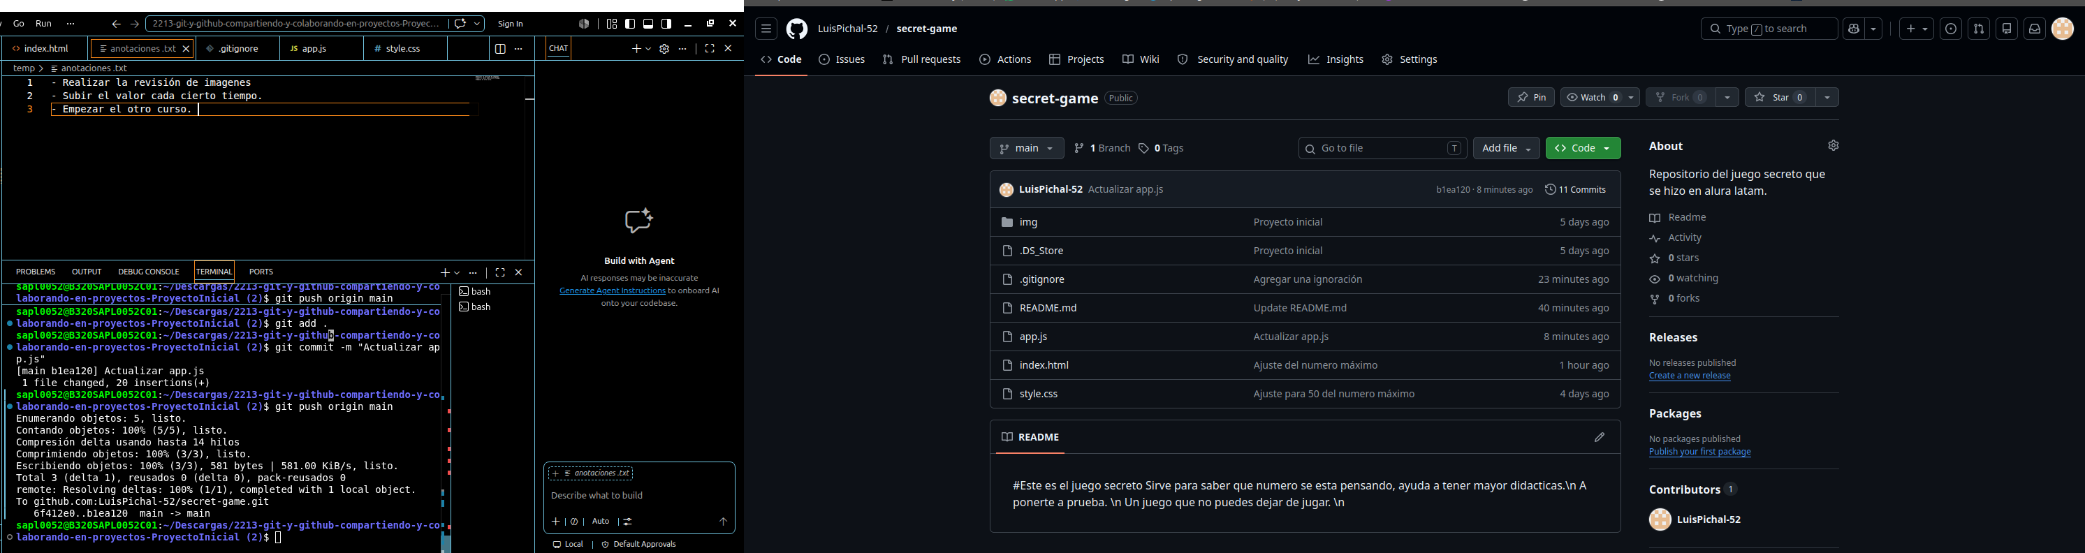The width and height of the screenshot is (2085, 553).
Task: Maximize the VS Code chat panel
Action: click(710, 50)
